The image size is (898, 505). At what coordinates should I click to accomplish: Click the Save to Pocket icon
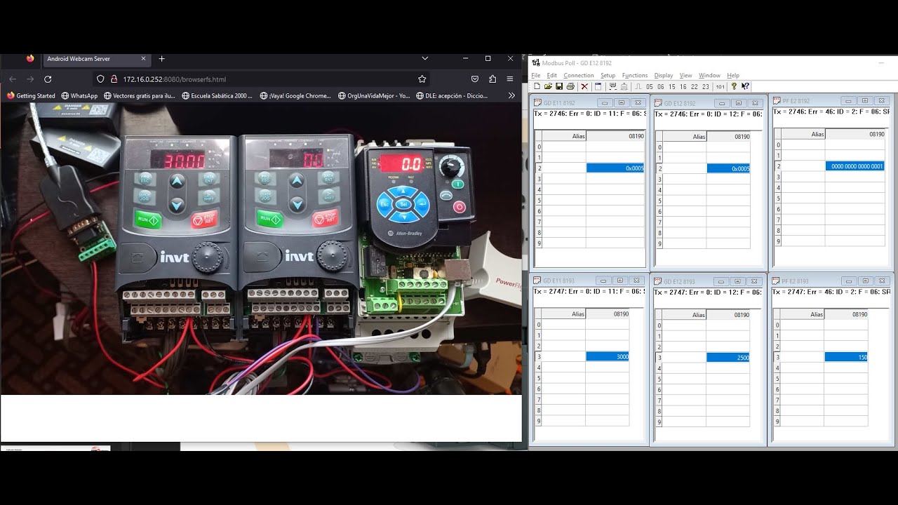pos(475,79)
